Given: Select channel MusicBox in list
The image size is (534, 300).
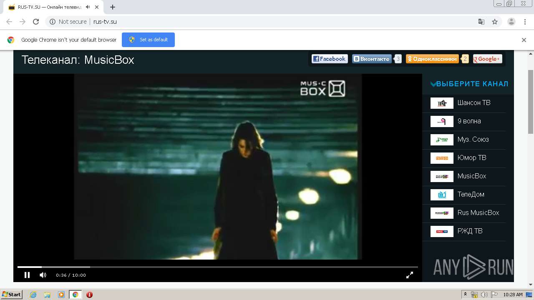Looking at the screenshot, I should [x=472, y=176].
